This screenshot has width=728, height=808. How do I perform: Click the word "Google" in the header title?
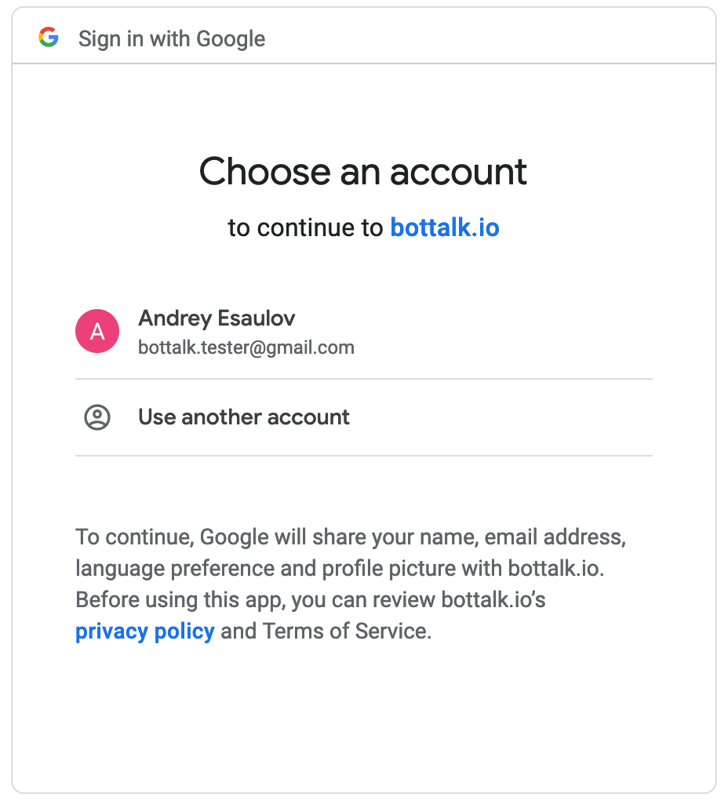[x=231, y=39]
